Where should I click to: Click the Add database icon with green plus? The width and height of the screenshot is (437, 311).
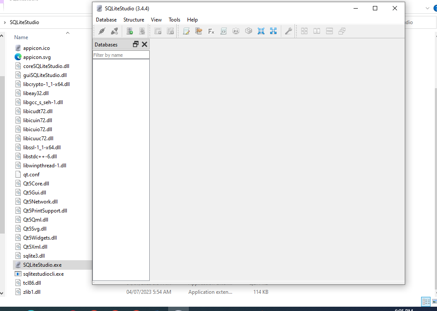129,31
